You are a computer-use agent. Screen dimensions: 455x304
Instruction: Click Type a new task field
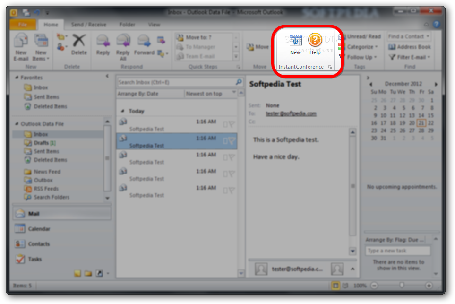[397, 251]
